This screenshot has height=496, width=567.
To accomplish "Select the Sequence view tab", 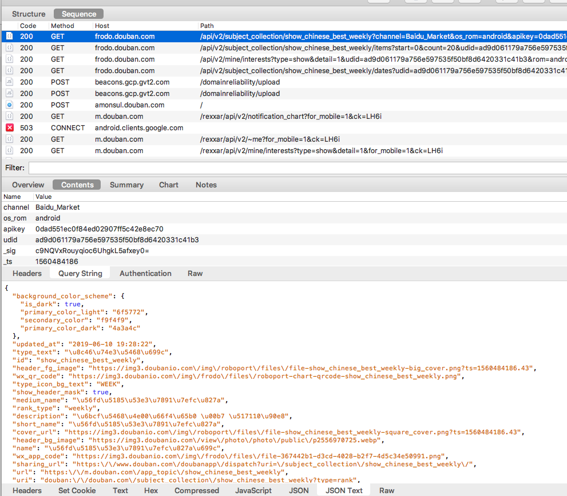I will 79,14.
